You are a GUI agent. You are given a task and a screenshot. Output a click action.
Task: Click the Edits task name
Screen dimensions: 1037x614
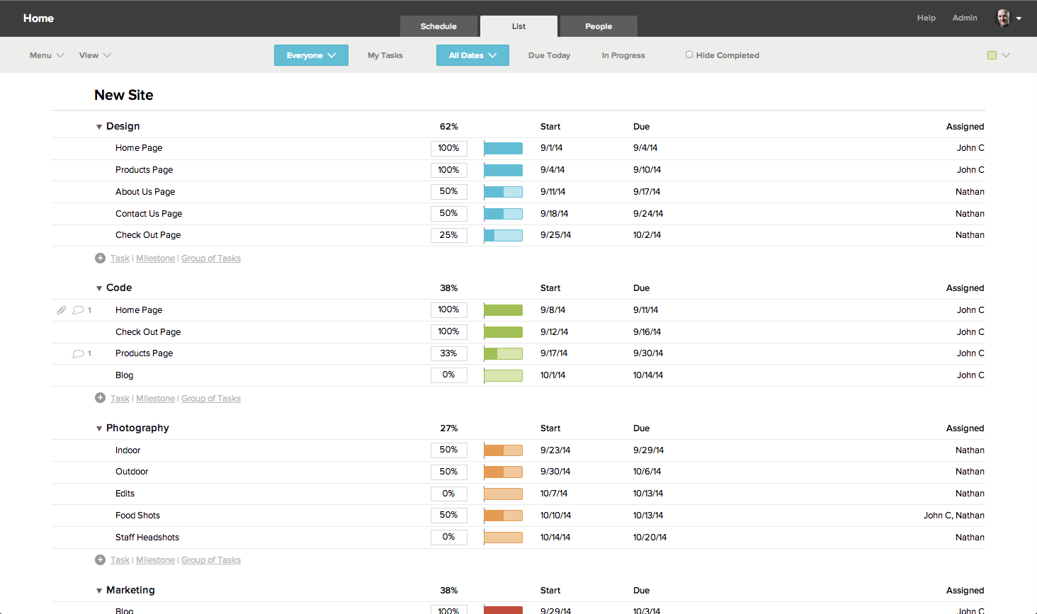click(125, 494)
